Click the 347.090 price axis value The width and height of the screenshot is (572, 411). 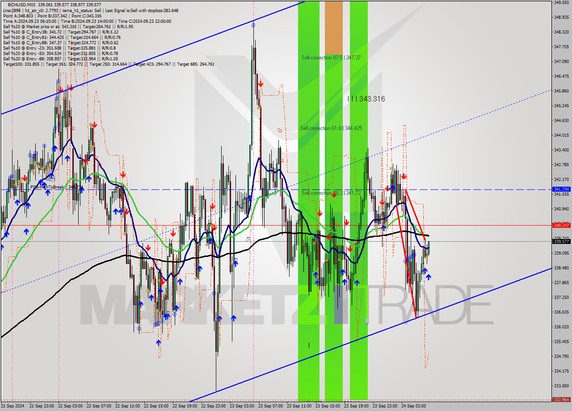click(562, 61)
